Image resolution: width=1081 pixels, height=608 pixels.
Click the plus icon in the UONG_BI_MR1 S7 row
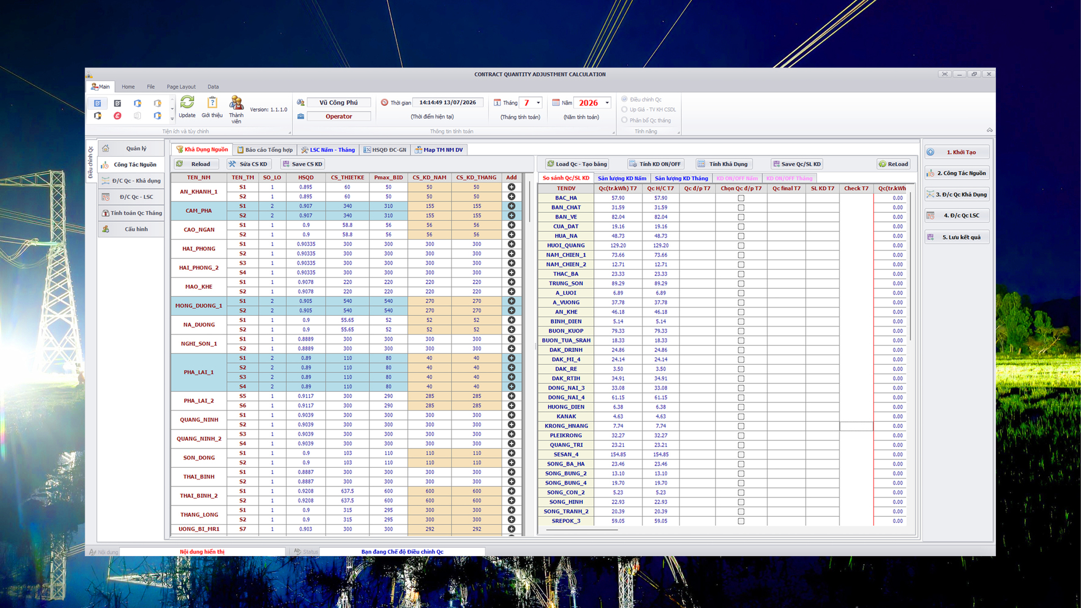[x=511, y=529]
